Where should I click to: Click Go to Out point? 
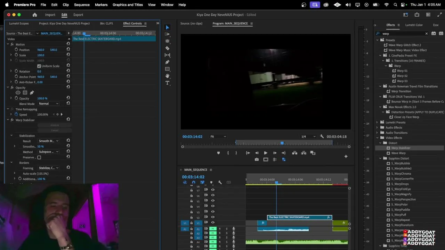tap(283, 153)
